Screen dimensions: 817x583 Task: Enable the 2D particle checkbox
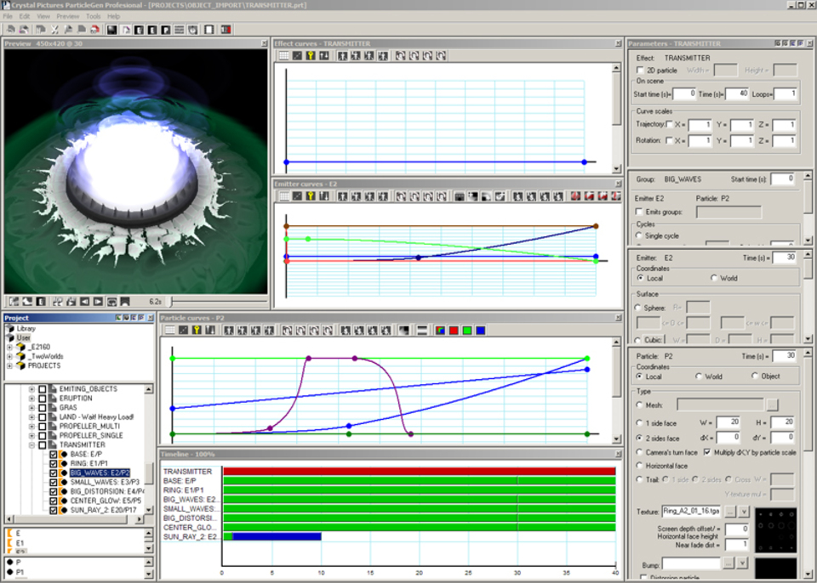[641, 71]
